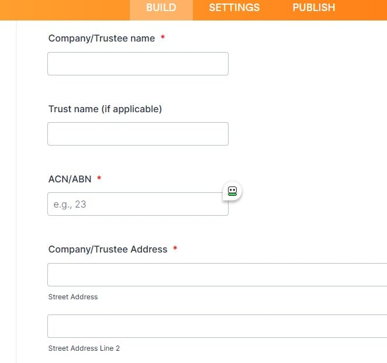Click the Trust name (if applicable) label
The image size is (387, 363).
point(105,109)
